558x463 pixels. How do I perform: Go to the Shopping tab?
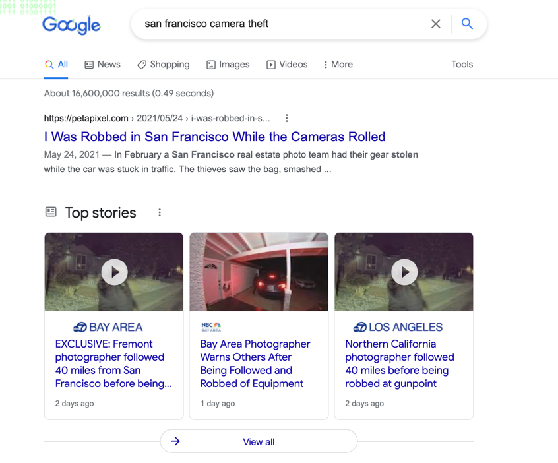163,65
